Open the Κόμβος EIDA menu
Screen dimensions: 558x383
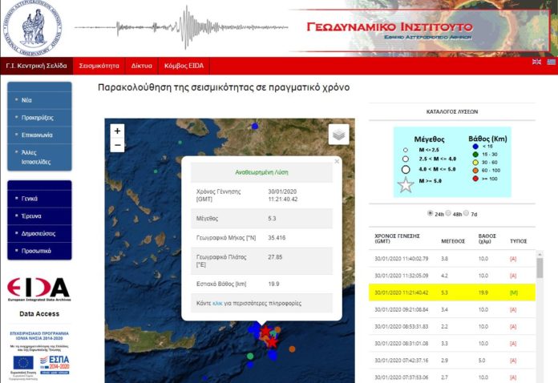(x=184, y=66)
